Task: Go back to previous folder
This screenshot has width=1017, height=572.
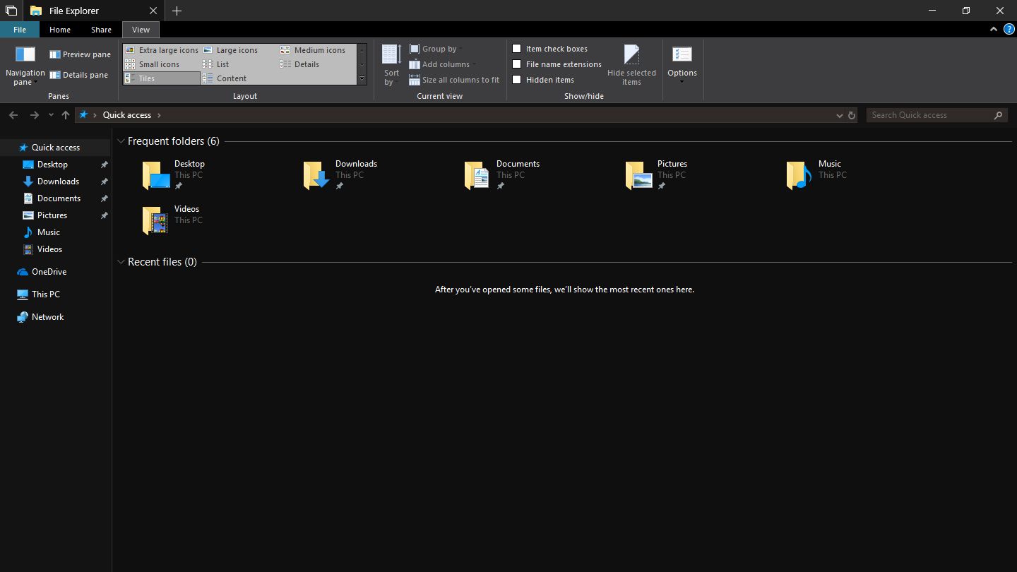Action: pyautogui.click(x=13, y=115)
